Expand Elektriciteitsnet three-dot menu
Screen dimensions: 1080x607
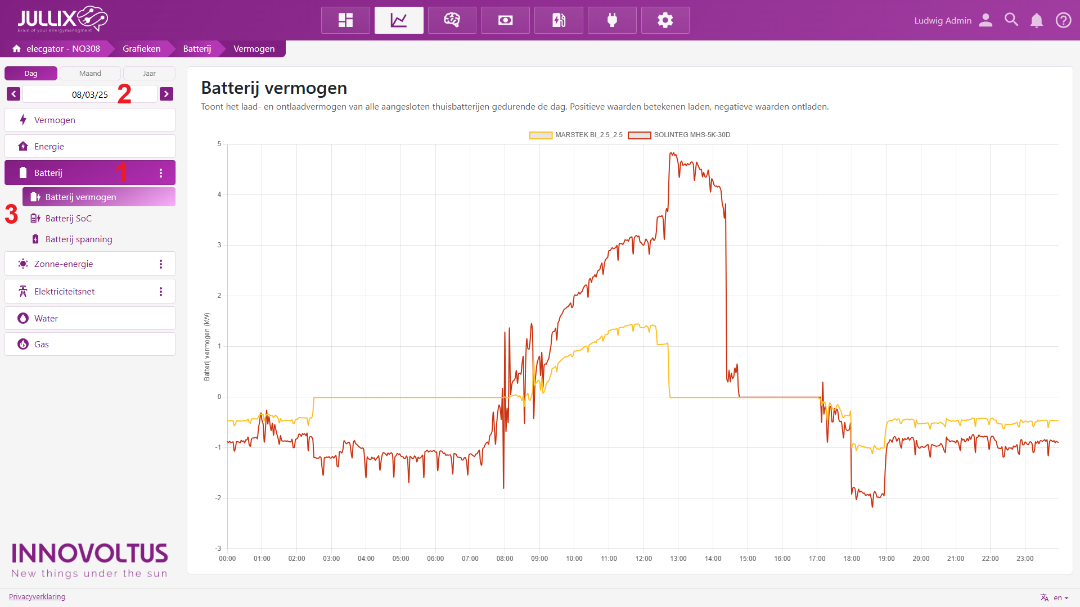pos(161,292)
